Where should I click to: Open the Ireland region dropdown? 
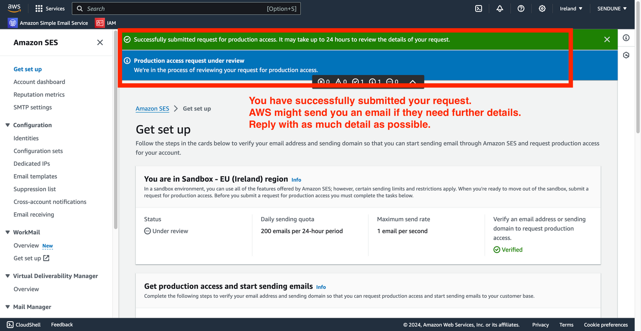(571, 9)
